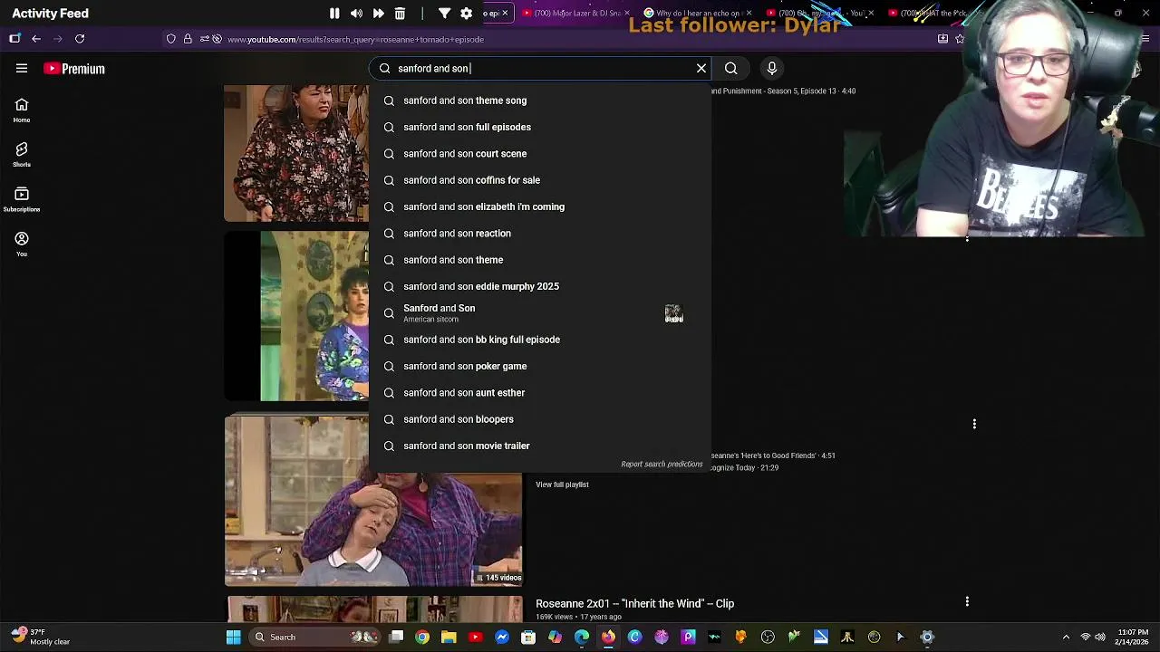The height and width of the screenshot is (652, 1160).
Task: Choose suggestion sanford and son bloopers
Action: coord(540,419)
